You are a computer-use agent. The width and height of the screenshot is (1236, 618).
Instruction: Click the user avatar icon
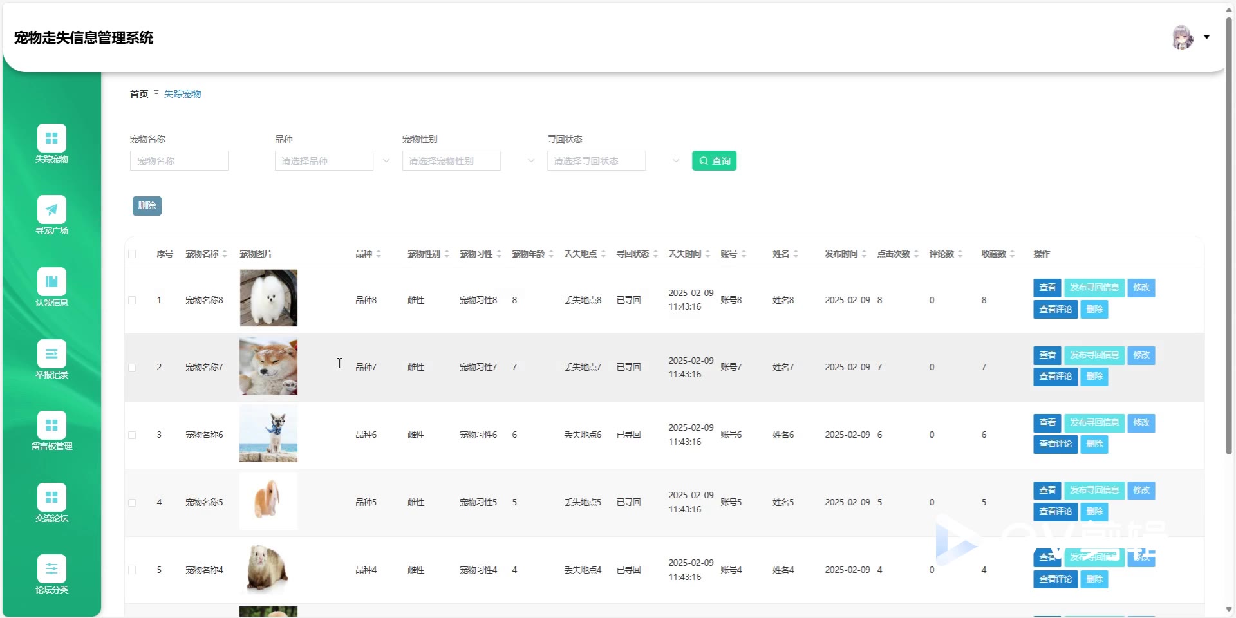pyautogui.click(x=1183, y=37)
